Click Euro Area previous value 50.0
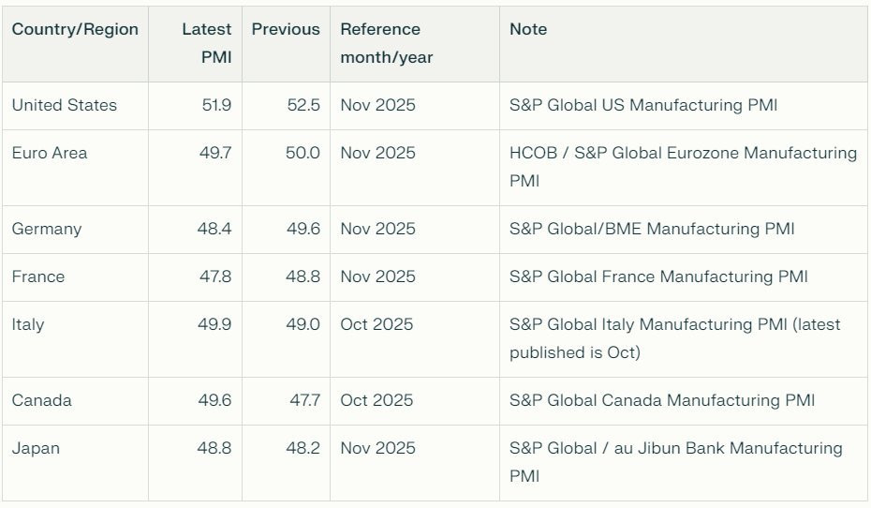Image resolution: width=871 pixels, height=508 pixels. (x=303, y=153)
